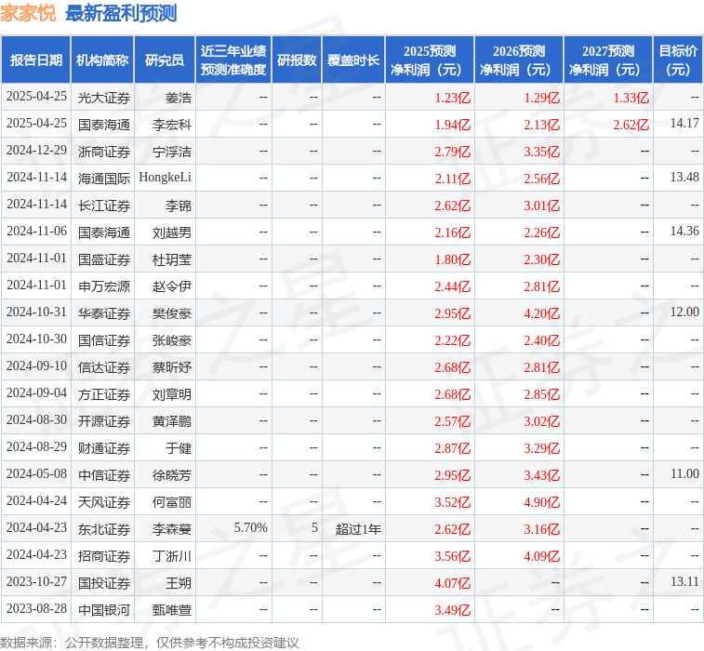This screenshot has width=704, height=651.
Task: Click 招商证券 institution cell
Action: pyautogui.click(x=104, y=556)
